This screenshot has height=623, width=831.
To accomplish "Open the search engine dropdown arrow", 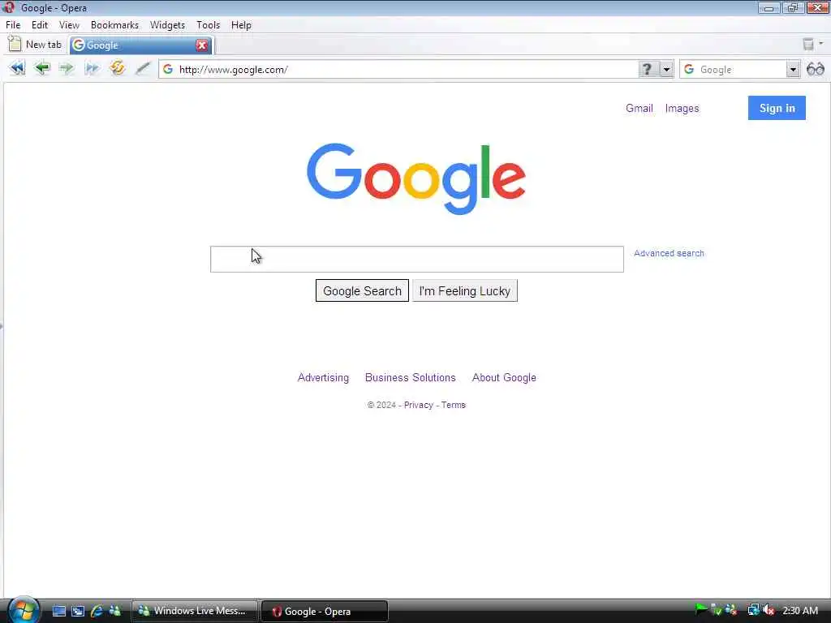I will (x=793, y=70).
